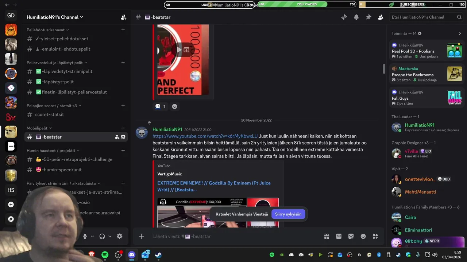
Task: Collapse the Mobiilipelit category
Action: 39,128
